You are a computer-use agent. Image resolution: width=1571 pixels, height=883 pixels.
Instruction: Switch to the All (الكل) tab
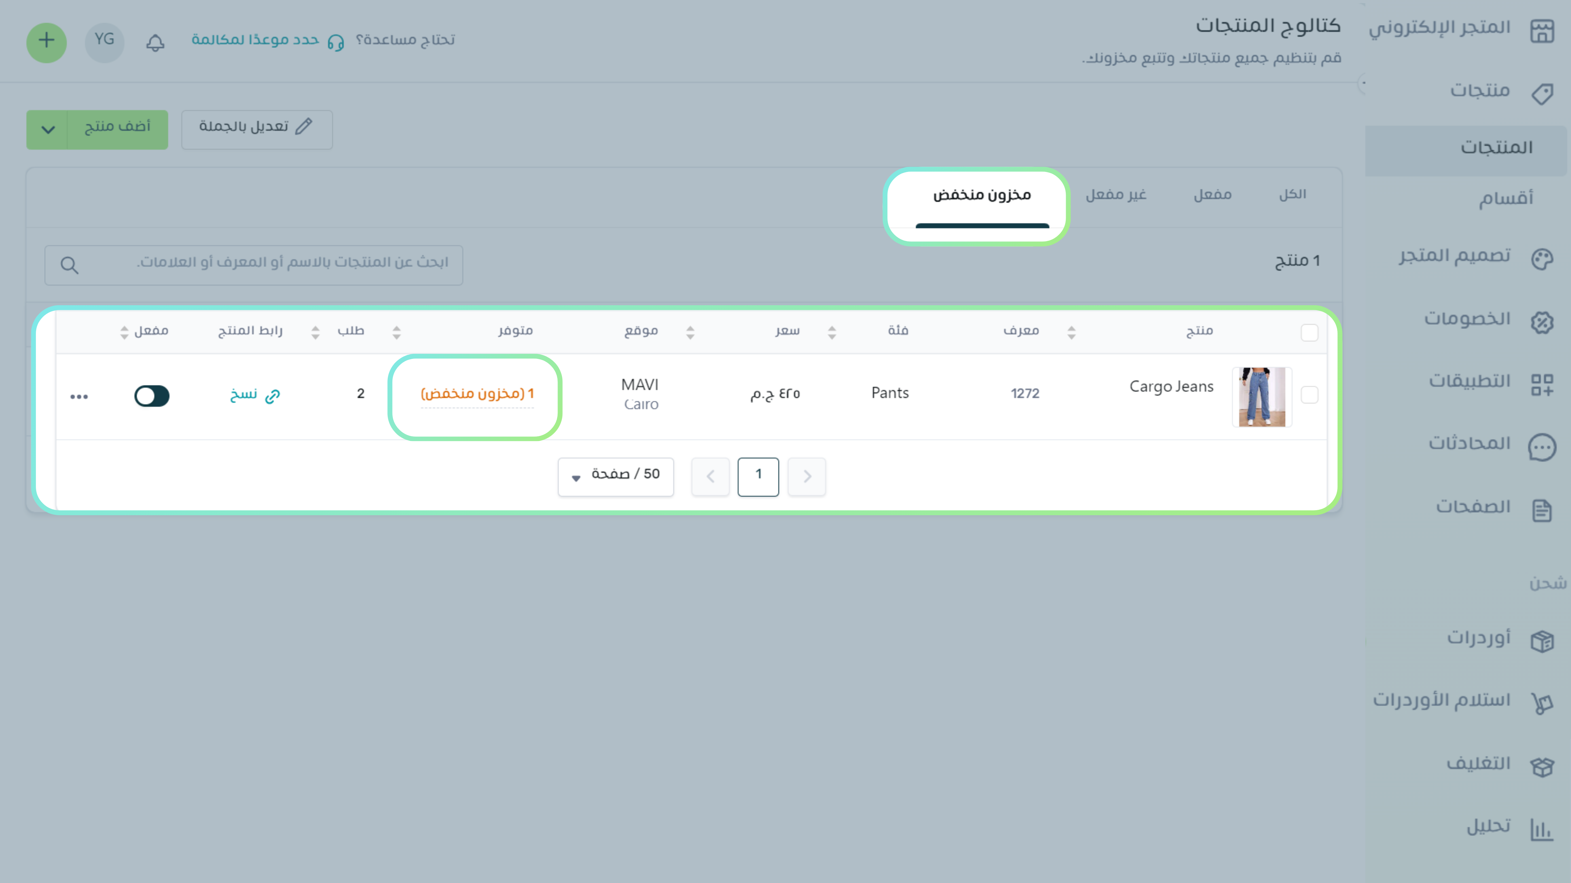point(1292,195)
